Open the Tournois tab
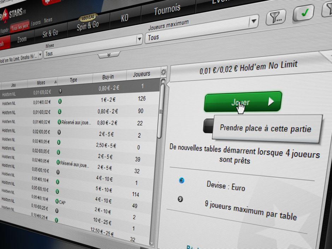The image size is (332, 249). point(167,10)
